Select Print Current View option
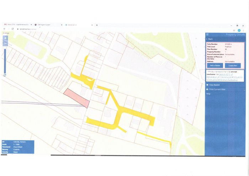Viewport: 249px width, 176px height. (217, 89)
